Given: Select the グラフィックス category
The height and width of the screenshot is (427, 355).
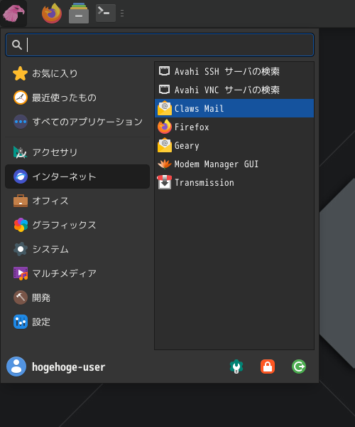Looking at the screenshot, I should [77, 225].
